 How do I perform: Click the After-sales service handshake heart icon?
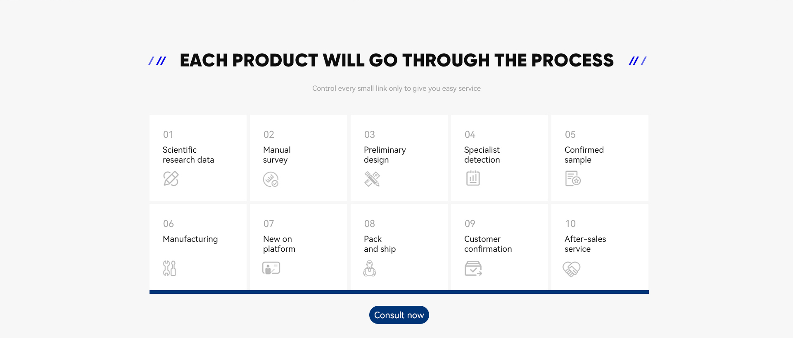pyautogui.click(x=572, y=269)
